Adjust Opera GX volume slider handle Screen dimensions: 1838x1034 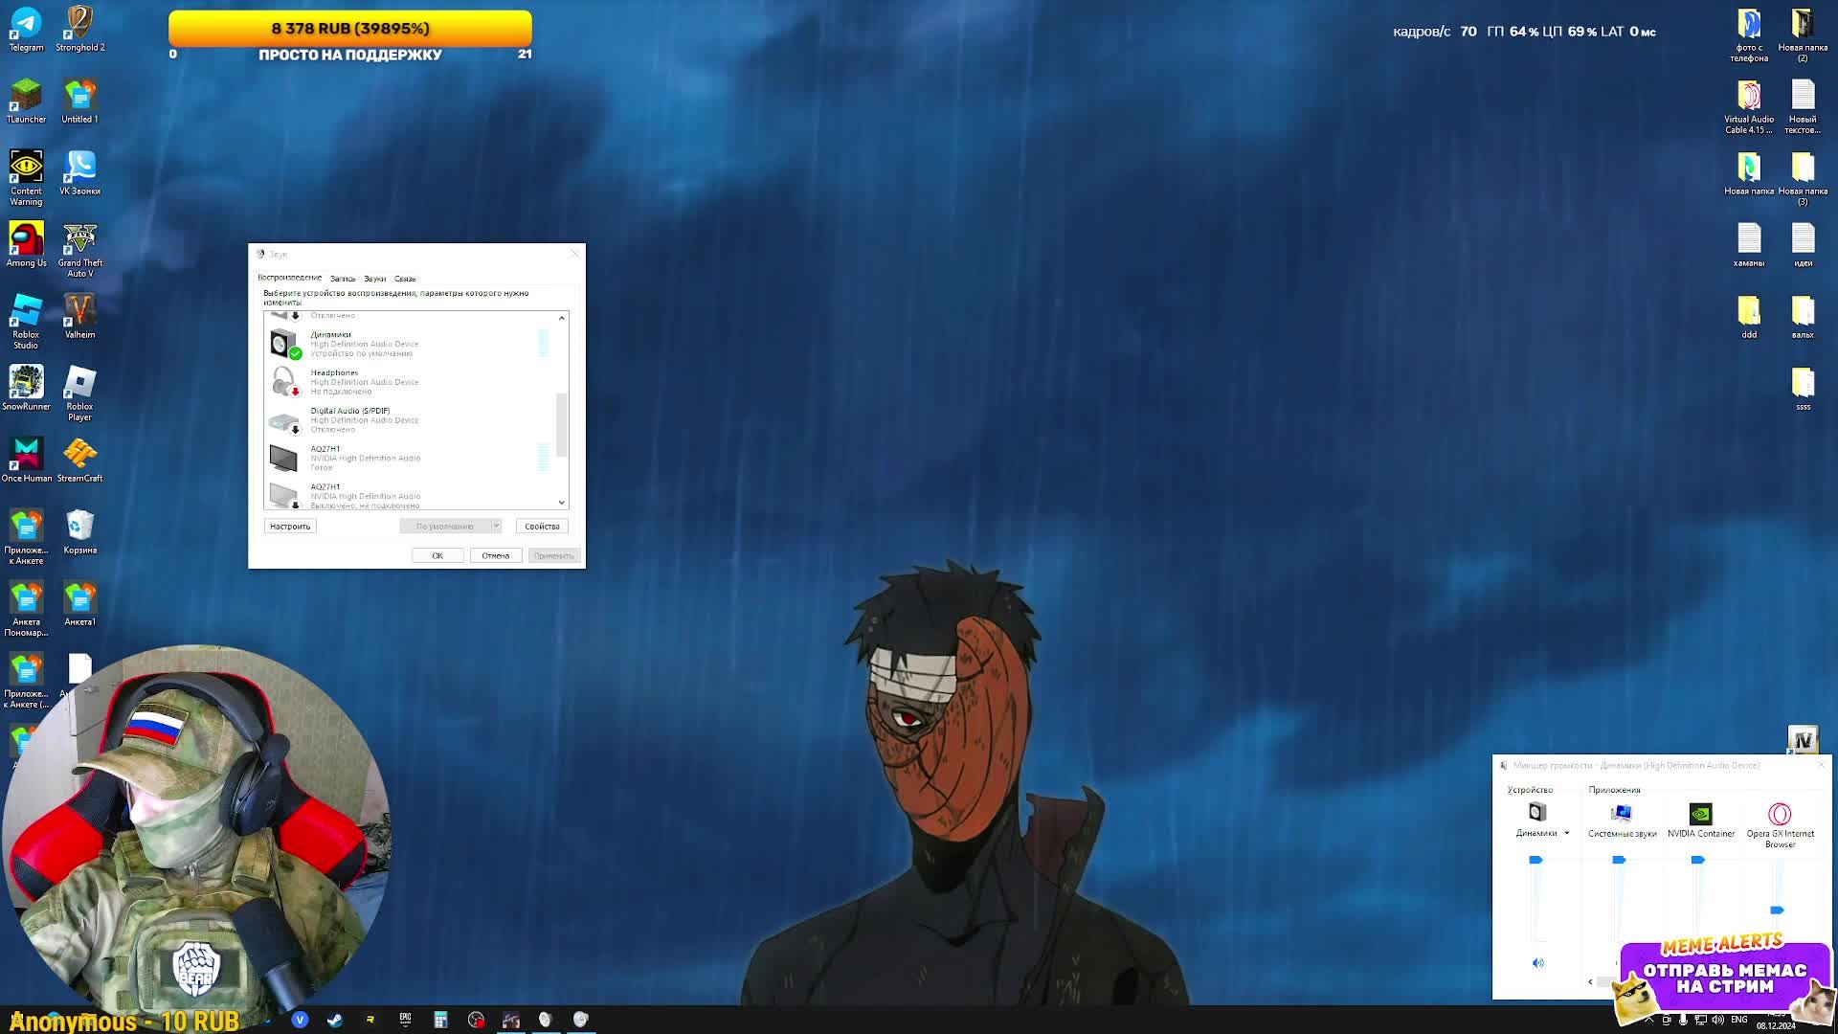pos(1777,910)
